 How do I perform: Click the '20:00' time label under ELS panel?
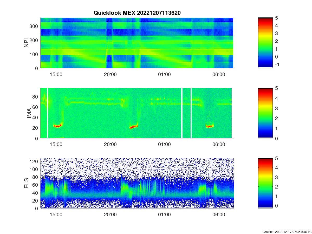click(x=110, y=214)
